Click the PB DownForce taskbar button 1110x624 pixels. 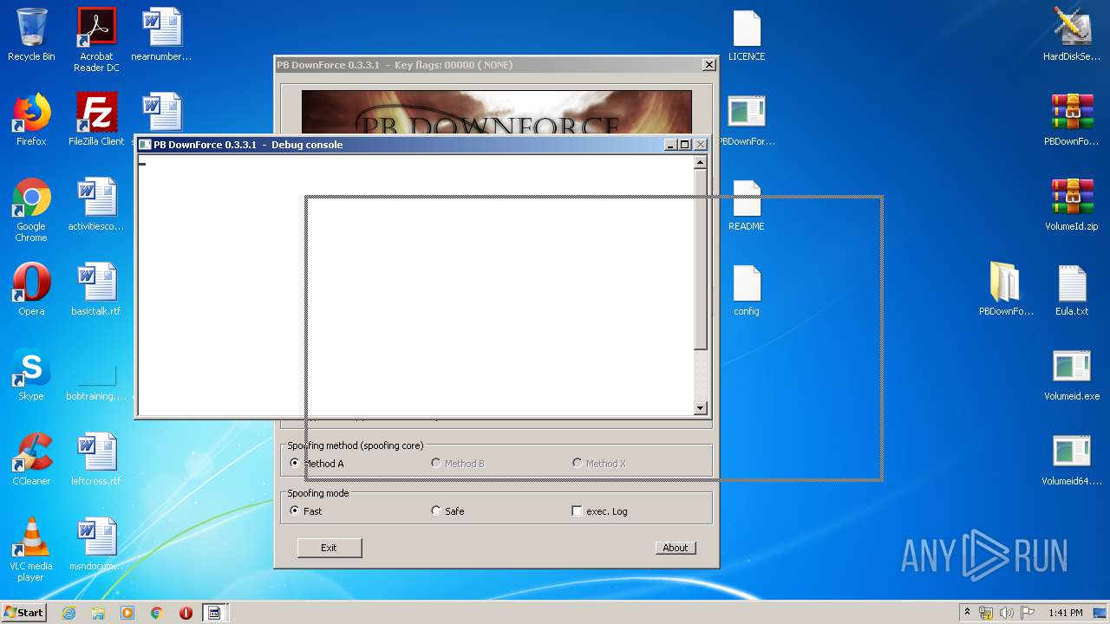(x=215, y=613)
